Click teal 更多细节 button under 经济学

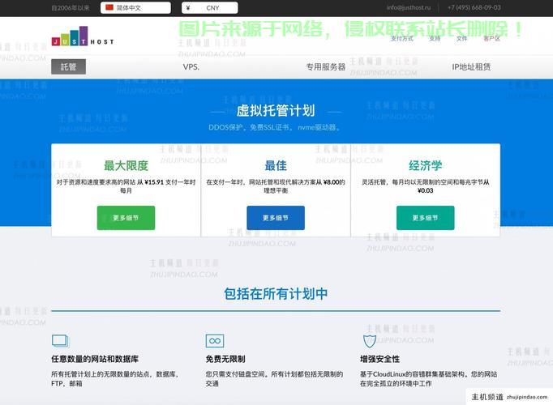425,218
